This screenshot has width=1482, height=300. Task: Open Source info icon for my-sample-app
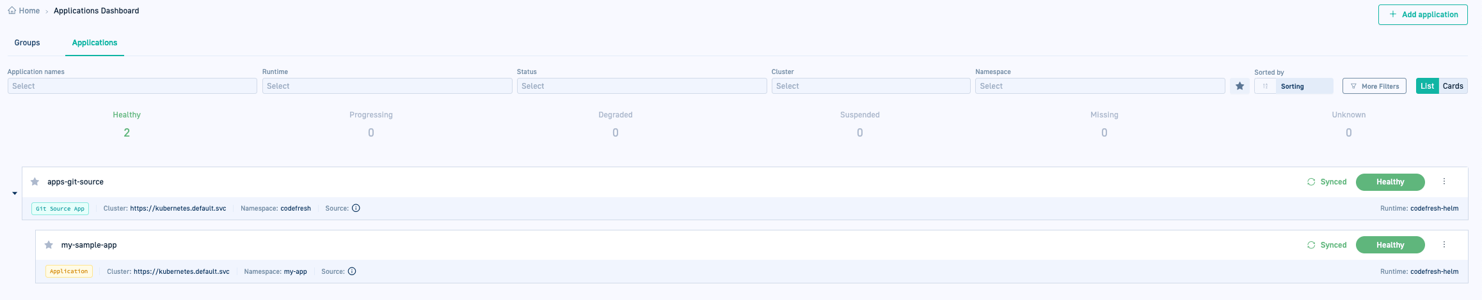(x=352, y=271)
